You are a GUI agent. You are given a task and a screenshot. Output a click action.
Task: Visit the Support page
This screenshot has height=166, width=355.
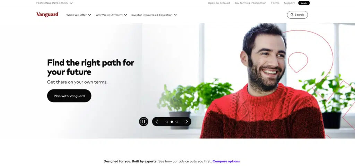point(289,3)
